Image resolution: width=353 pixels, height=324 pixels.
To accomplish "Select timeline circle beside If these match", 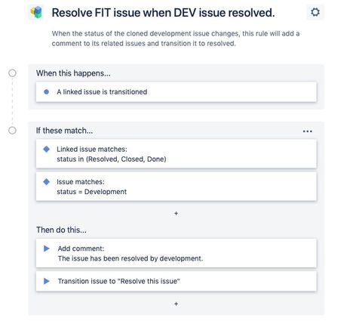I will click(12, 131).
